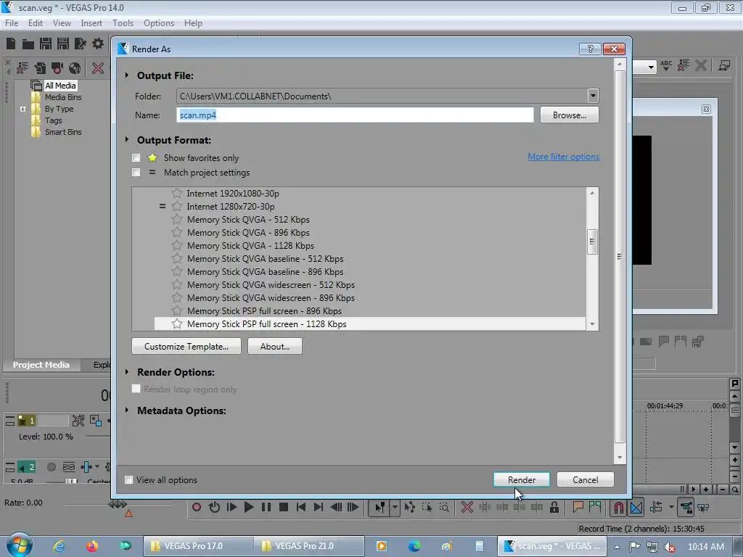Screen dimensions: 743x557
Task: Click the Save icon in main toolbar
Action: coord(46,44)
